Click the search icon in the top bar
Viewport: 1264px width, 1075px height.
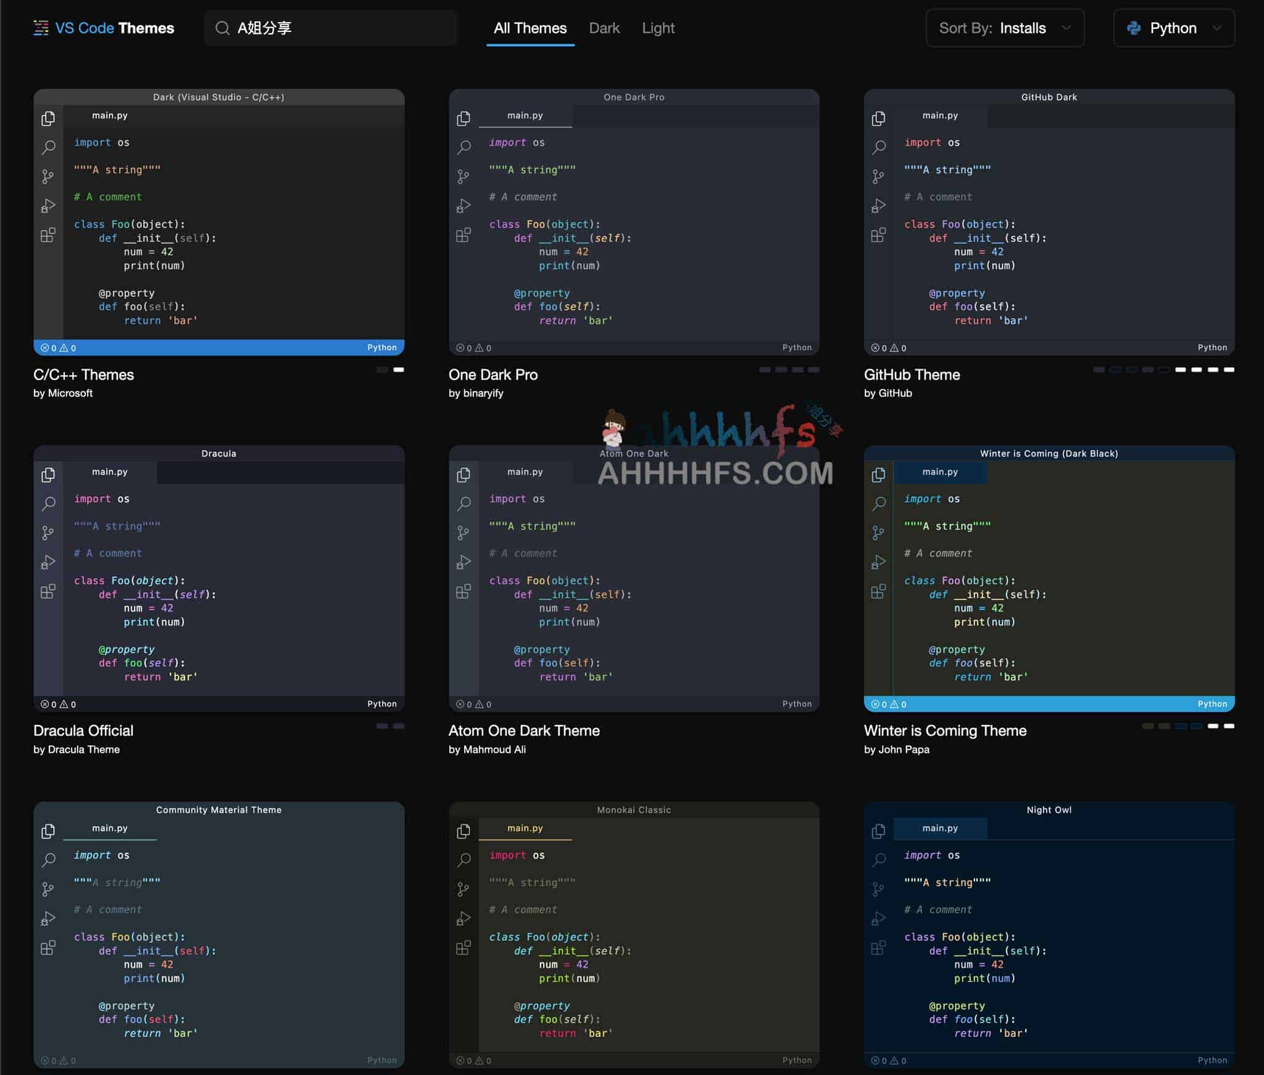225,28
